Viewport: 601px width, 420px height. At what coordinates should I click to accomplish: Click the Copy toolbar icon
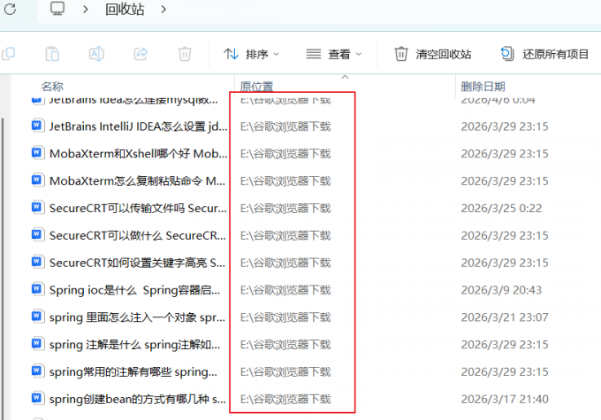pyautogui.click(x=9, y=54)
